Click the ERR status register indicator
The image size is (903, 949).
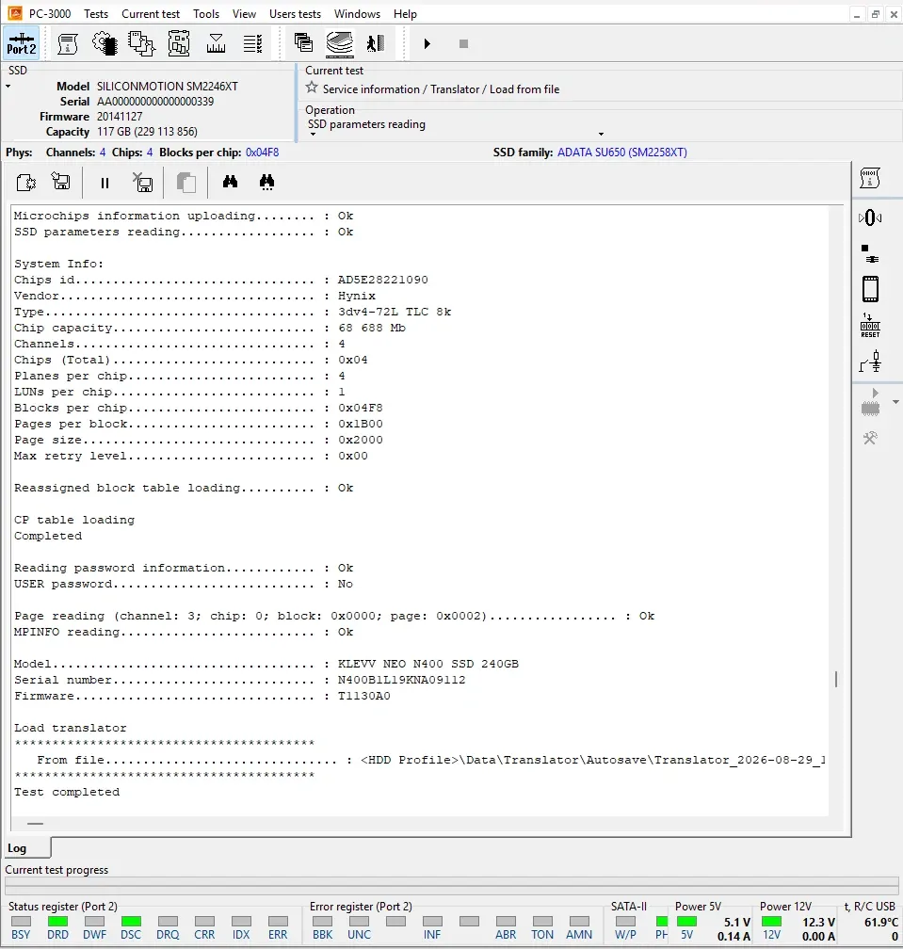click(x=278, y=921)
